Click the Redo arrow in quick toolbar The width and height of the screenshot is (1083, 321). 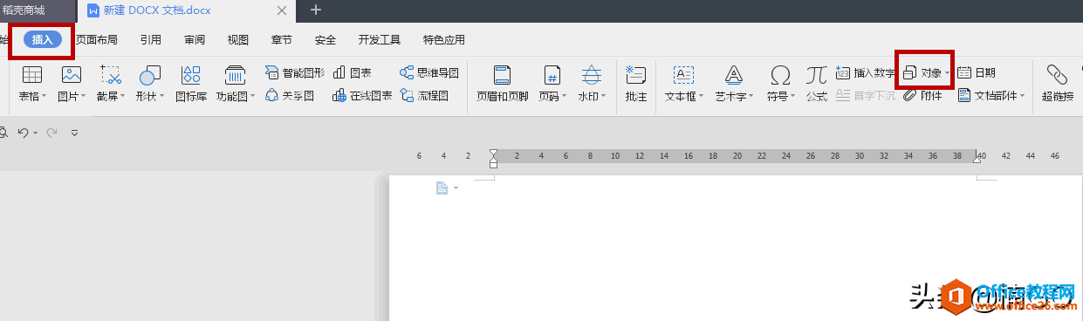pyautogui.click(x=51, y=133)
